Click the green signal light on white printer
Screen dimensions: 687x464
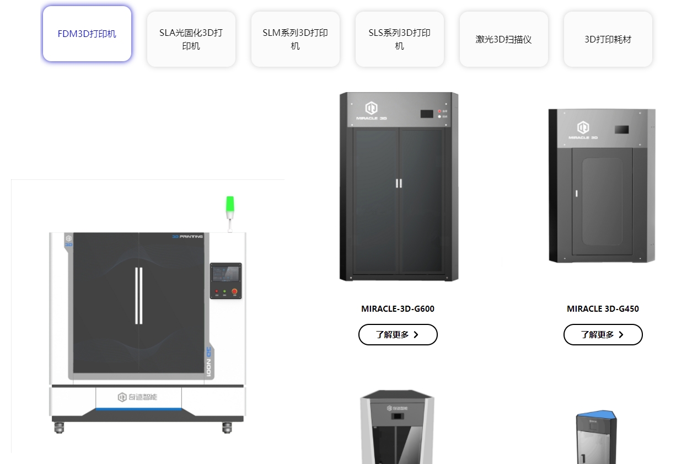tap(230, 207)
